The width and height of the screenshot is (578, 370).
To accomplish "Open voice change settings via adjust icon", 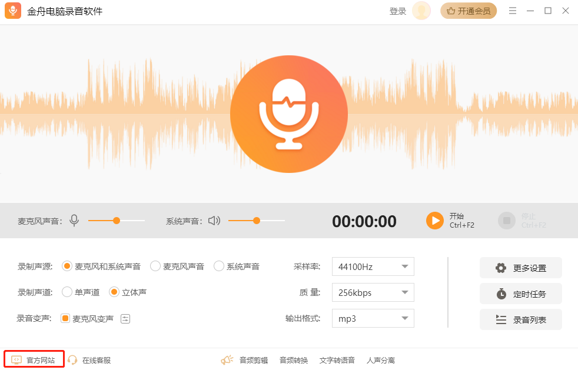I will 125,318.
